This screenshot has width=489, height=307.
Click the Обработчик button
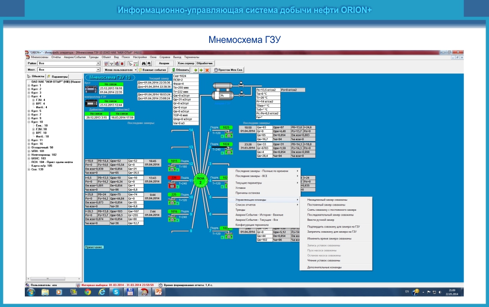coord(204,63)
